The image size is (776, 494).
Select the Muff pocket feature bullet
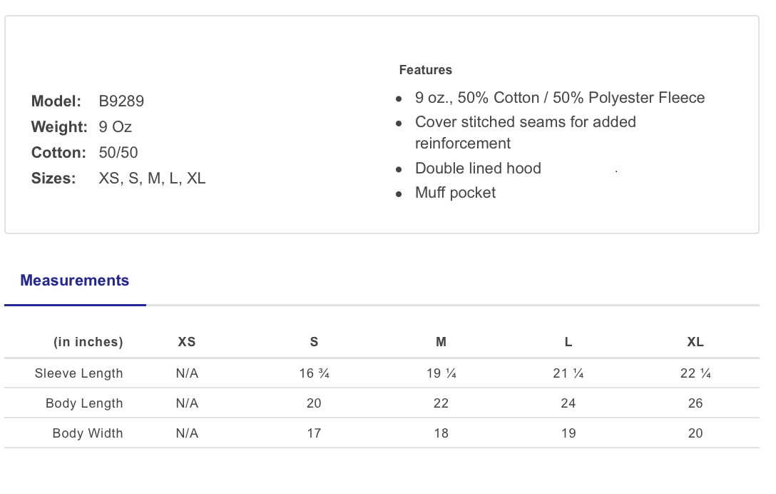pyautogui.click(x=455, y=193)
